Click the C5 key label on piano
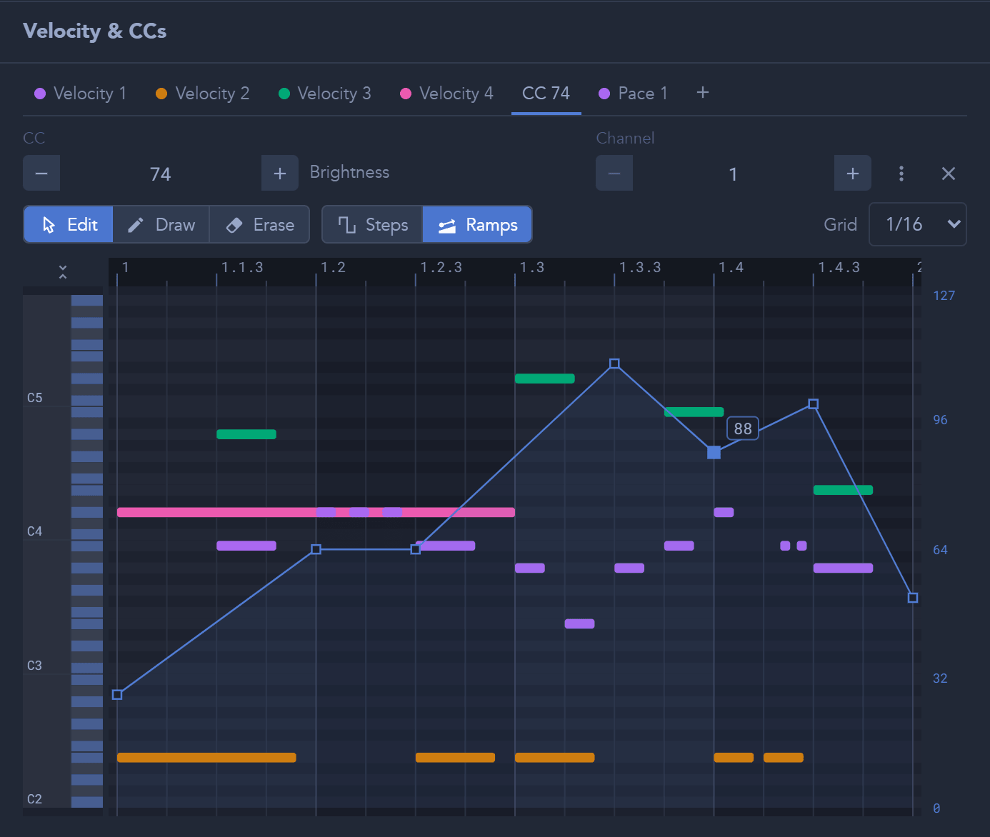This screenshot has width=990, height=837. click(34, 398)
